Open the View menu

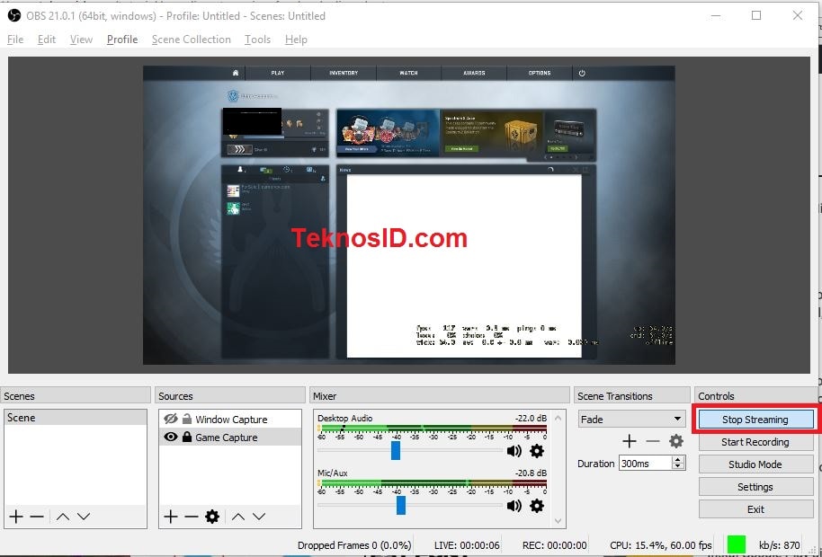pos(81,40)
